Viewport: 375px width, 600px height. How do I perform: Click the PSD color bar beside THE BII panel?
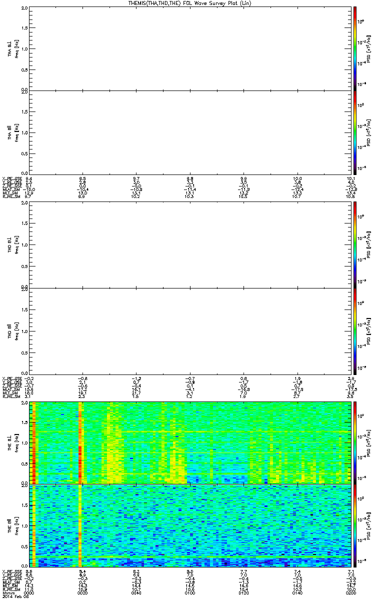(x=354, y=525)
